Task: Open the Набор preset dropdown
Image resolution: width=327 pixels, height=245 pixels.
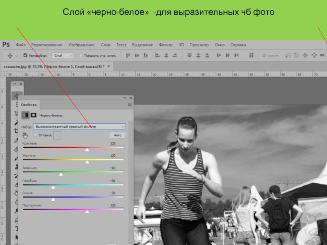Action: [x=79, y=127]
